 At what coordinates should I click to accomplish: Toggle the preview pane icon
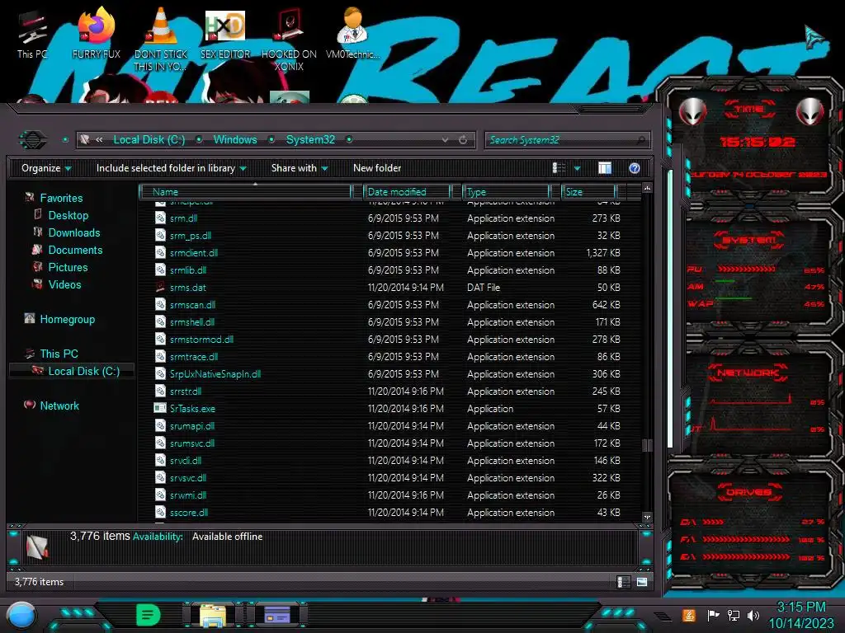click(605, 168)
